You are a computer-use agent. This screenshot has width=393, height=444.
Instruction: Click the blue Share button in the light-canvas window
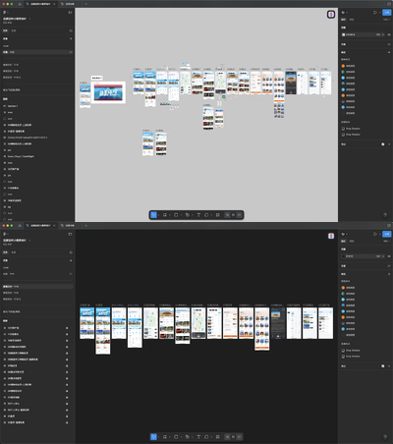pos(387,12)
